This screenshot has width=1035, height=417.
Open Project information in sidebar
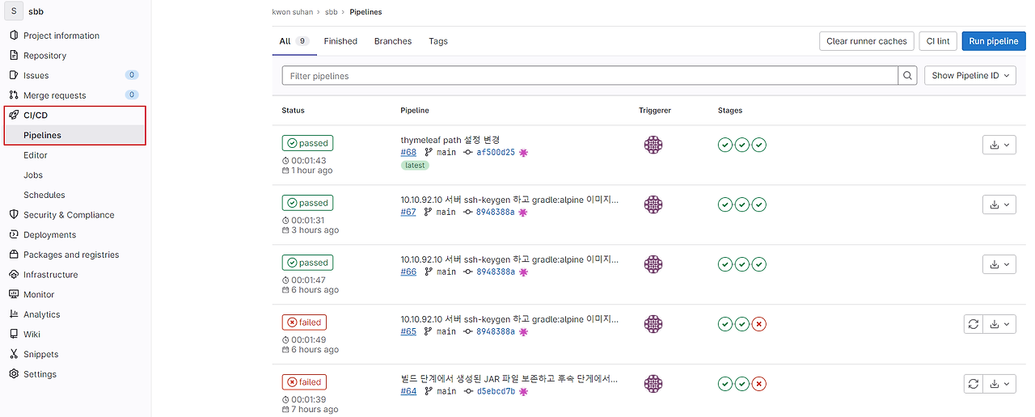point(61,36)
